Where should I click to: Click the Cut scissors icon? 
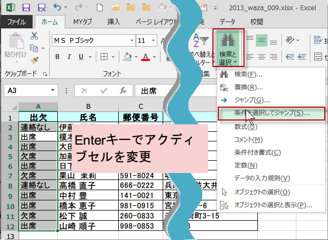coord(34,36)
